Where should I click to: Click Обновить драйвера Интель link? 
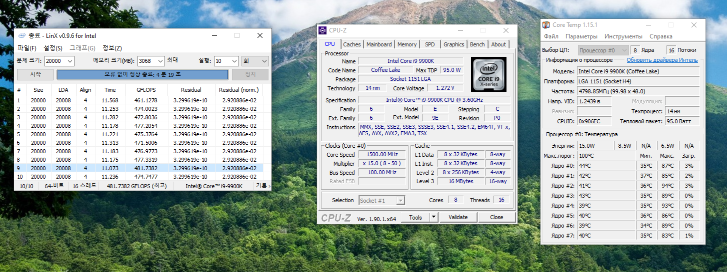662,60
